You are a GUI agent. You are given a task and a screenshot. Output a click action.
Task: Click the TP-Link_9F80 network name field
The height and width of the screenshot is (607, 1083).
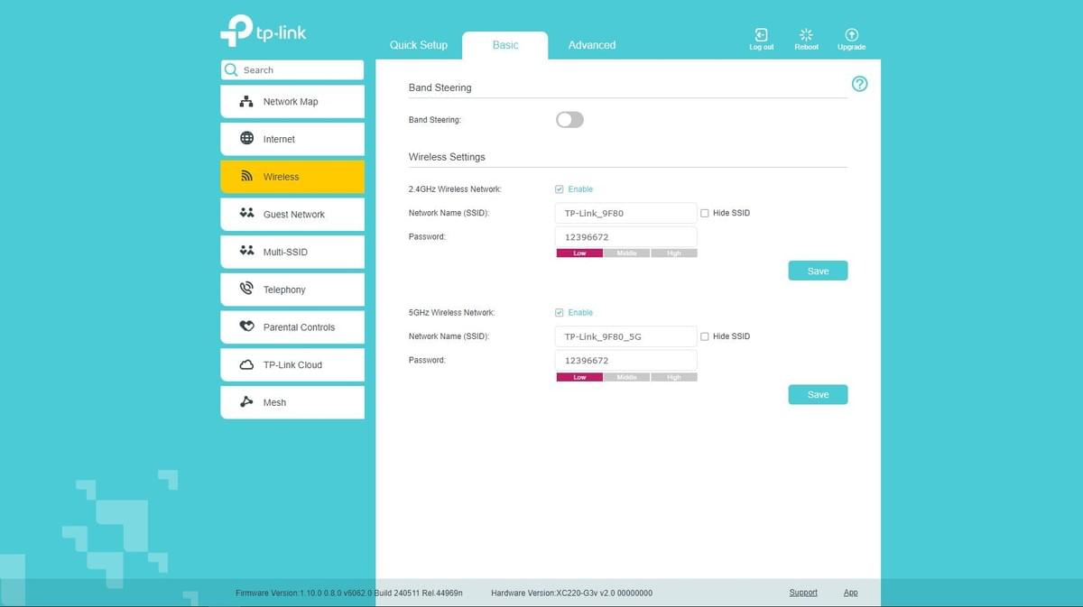(626, 213)
